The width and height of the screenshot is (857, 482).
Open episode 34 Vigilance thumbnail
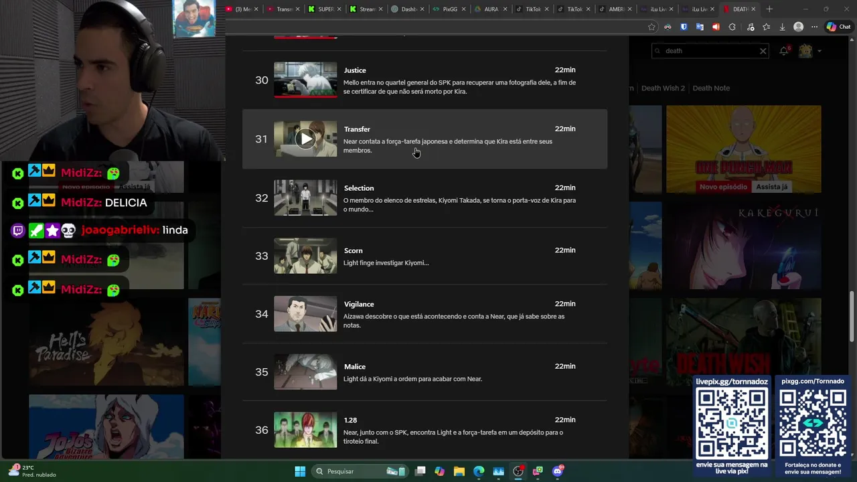305,314
